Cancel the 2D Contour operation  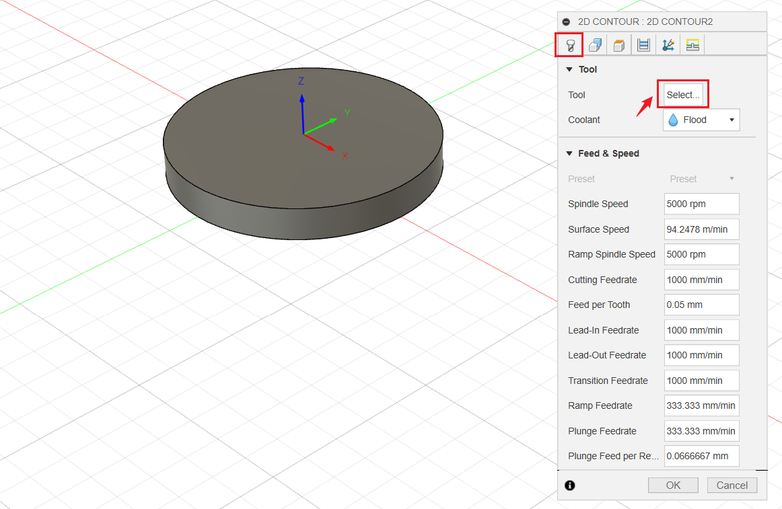[732, 485]
